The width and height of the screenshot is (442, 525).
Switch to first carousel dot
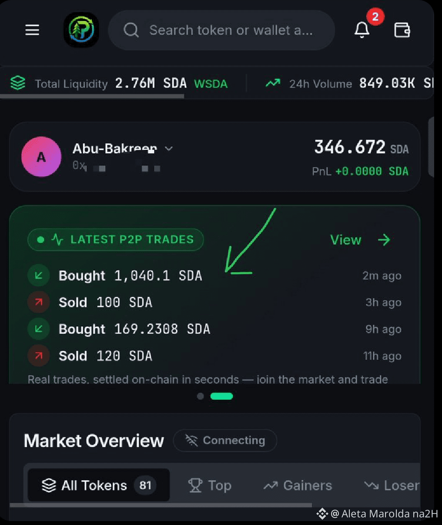pos(201,396)
